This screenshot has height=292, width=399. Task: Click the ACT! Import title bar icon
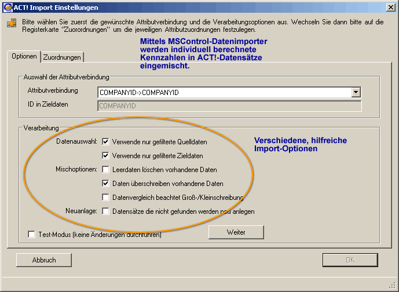pyautogui.click(x=8, y=8)
